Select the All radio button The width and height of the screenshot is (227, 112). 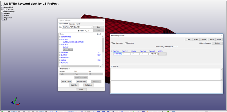click(x=86, y=31)
